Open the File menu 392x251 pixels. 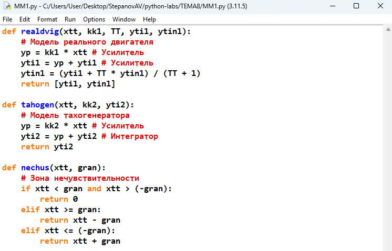(x=8, y=19)
